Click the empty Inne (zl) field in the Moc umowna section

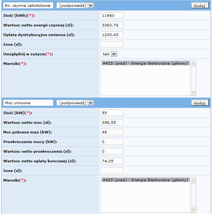[x=112, y=170]
